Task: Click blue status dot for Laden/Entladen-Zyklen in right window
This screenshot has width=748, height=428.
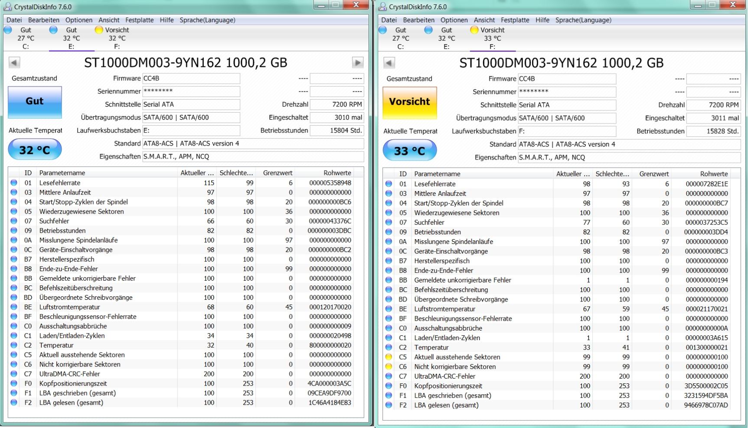Action: pos(389,338)
